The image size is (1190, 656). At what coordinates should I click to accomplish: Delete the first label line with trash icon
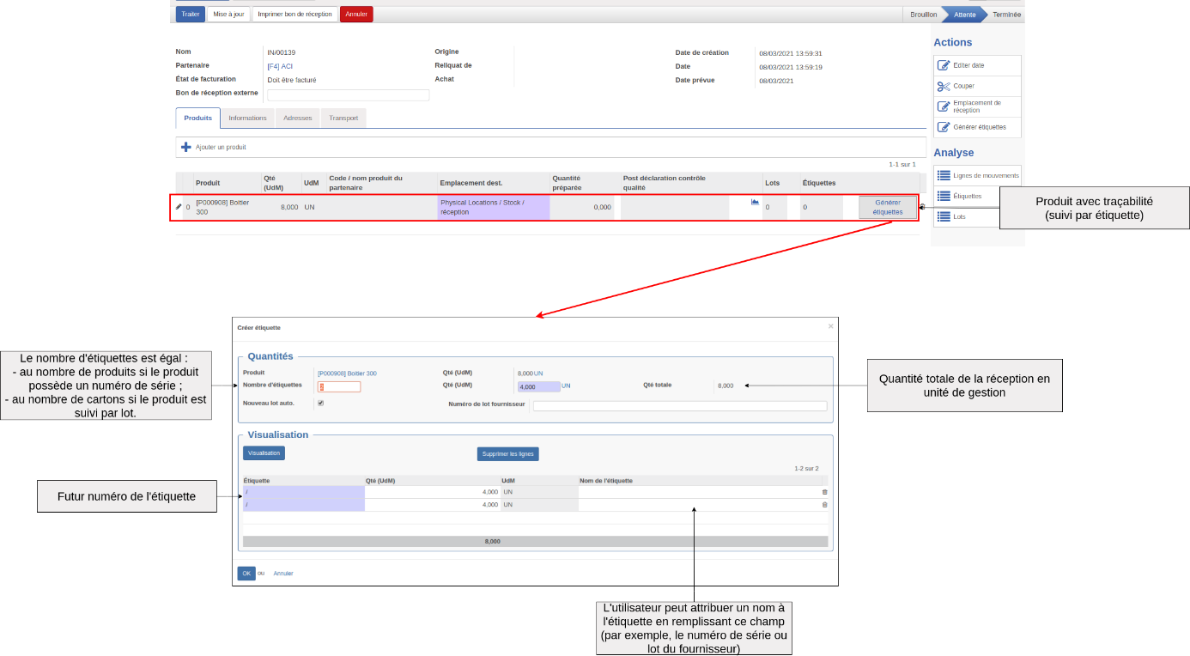(825, 492)
